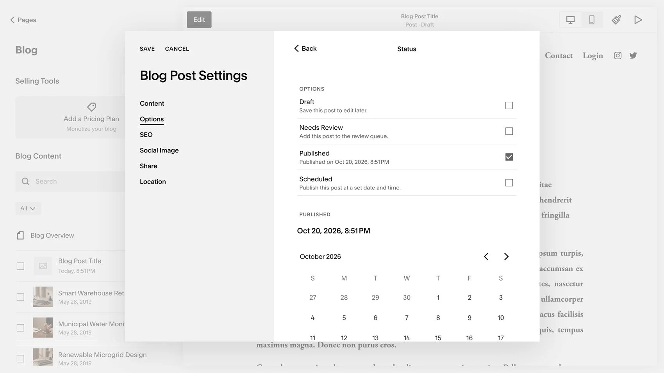Select October 1 in the calendar
This screenshot has width=664, height=373.
coord(438,297)
